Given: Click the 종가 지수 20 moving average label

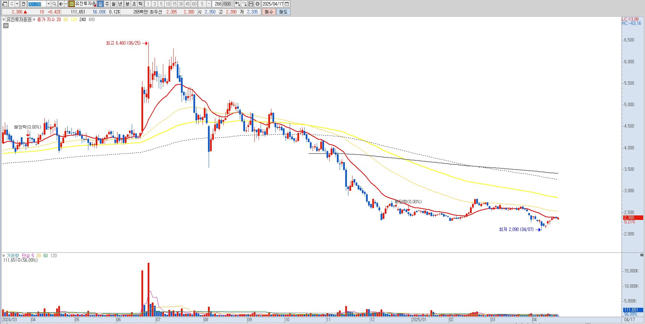Looking at the screenshot, I should pyautogui.click(x=49, y=19).
